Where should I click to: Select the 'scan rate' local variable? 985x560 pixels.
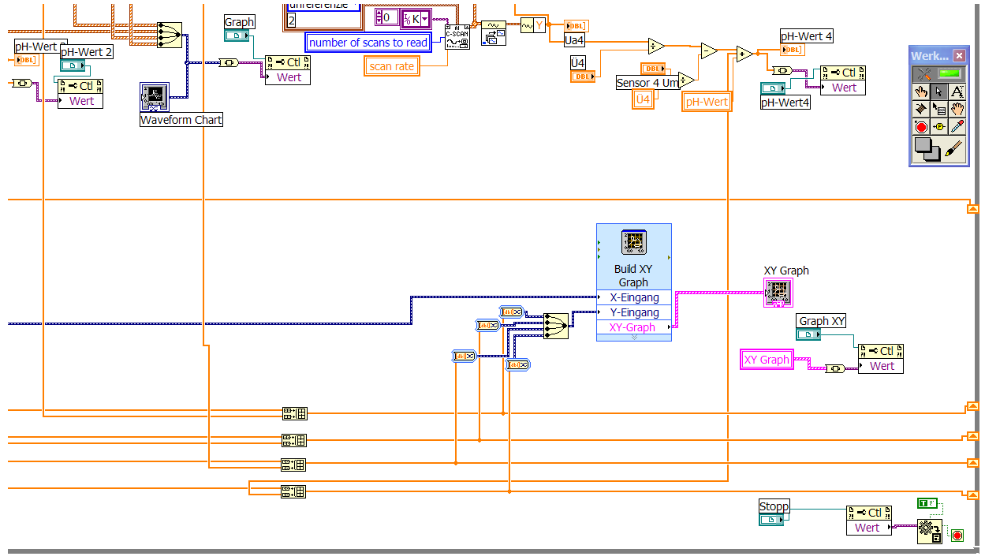pyautogui.click(x=392, y=66)
